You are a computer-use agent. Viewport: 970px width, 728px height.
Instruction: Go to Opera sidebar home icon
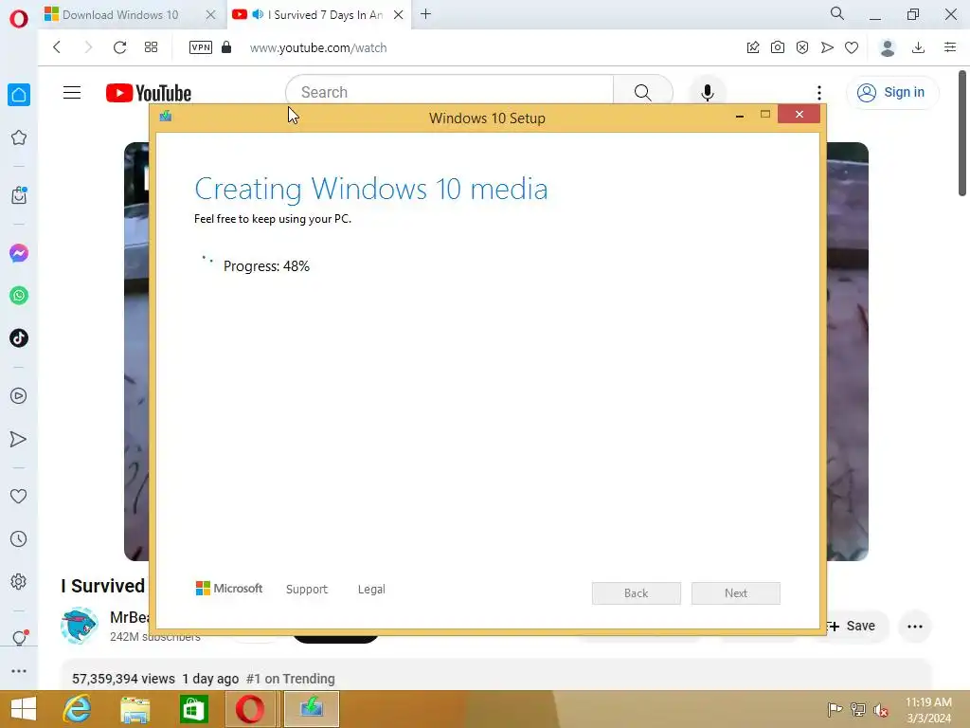pyautogui.click(x=19, y=95)
